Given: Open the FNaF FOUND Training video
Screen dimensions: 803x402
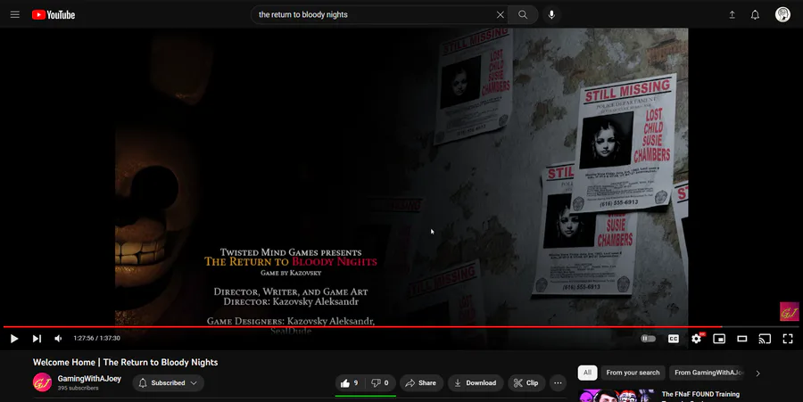Looking at the screenshot, I should pos(700,394).
